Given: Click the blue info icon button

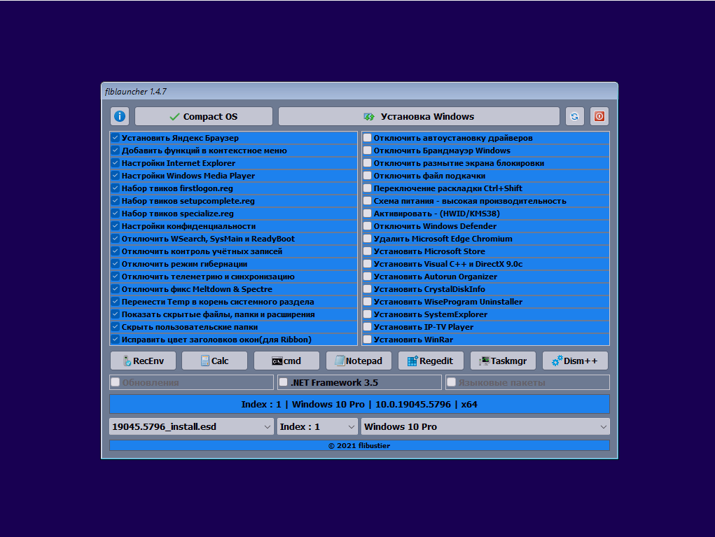Looking at the screenshot, I should [120, 116].
